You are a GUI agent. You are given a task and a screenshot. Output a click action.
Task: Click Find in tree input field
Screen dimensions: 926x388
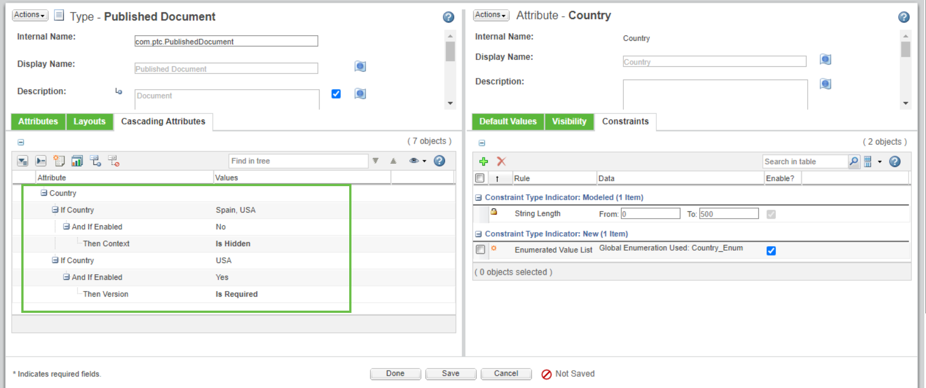point(298,161)
